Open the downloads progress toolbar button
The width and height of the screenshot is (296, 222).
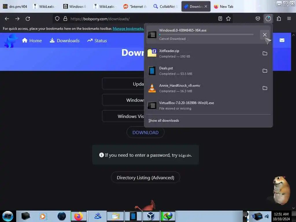click(x=268, y=18)
